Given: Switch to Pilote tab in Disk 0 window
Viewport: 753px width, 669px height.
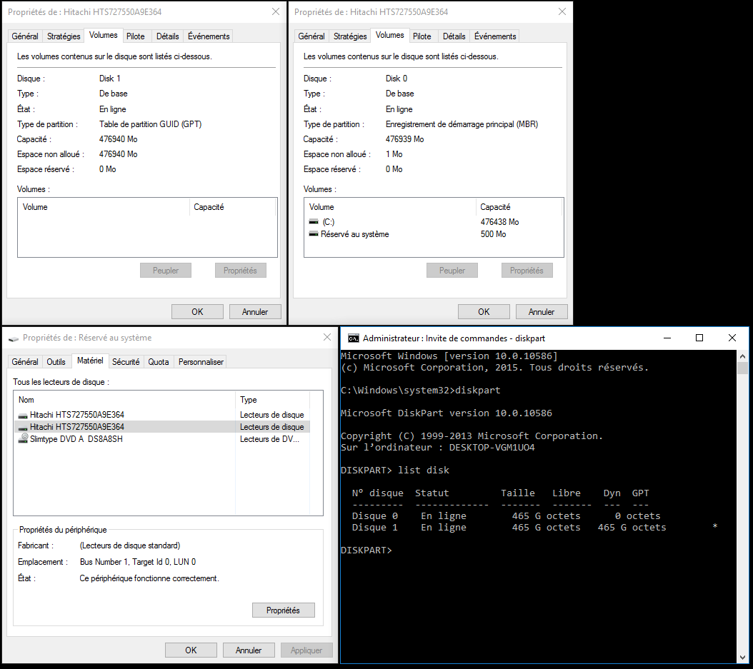Looking at the screenshot, I should point(422,36).
